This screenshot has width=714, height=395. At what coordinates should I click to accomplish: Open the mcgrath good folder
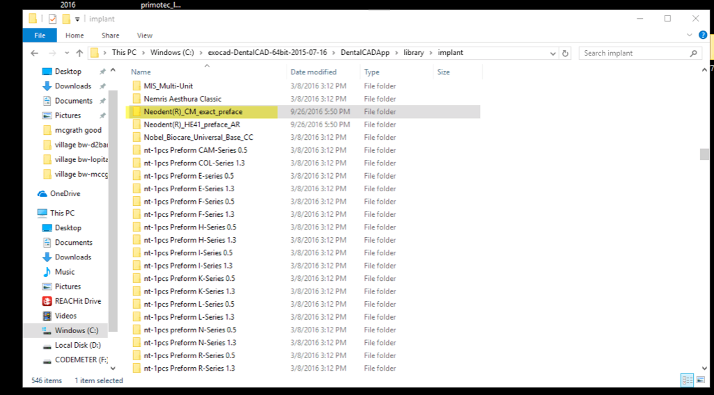(x=78, y=130)
